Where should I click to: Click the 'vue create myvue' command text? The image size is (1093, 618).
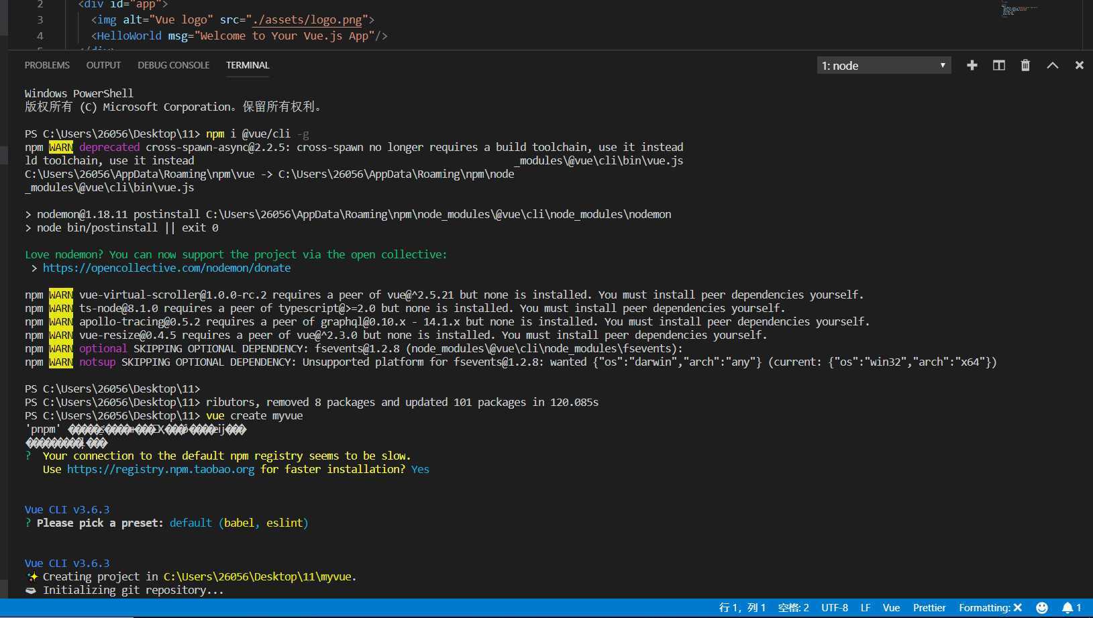(254, 415)
